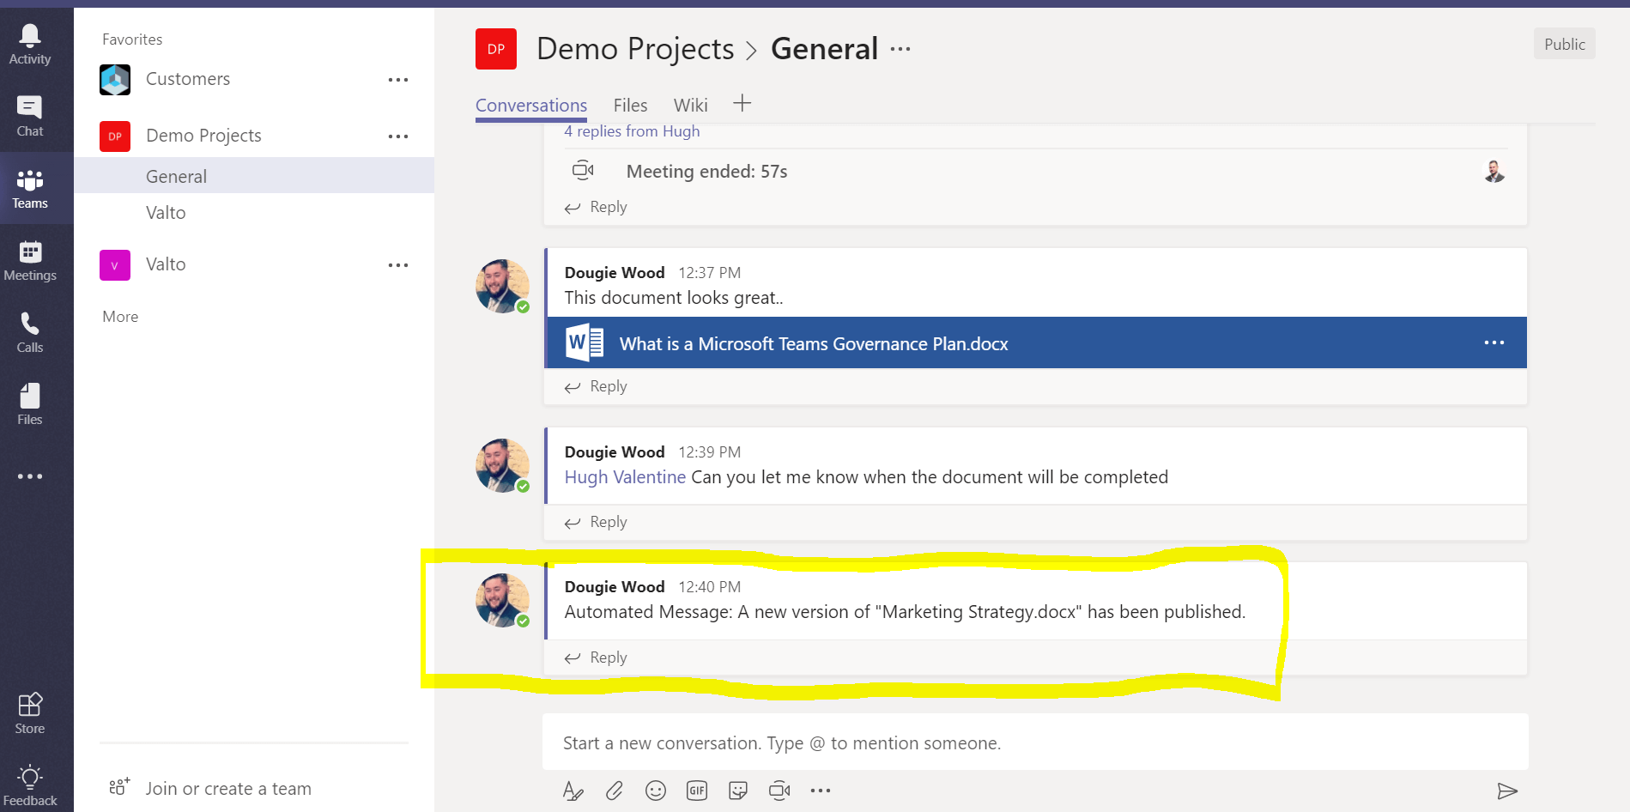This screenshot has height=812, width=1630.
Task: Expand 4 replies from Hugh
Action: point(632,131)
